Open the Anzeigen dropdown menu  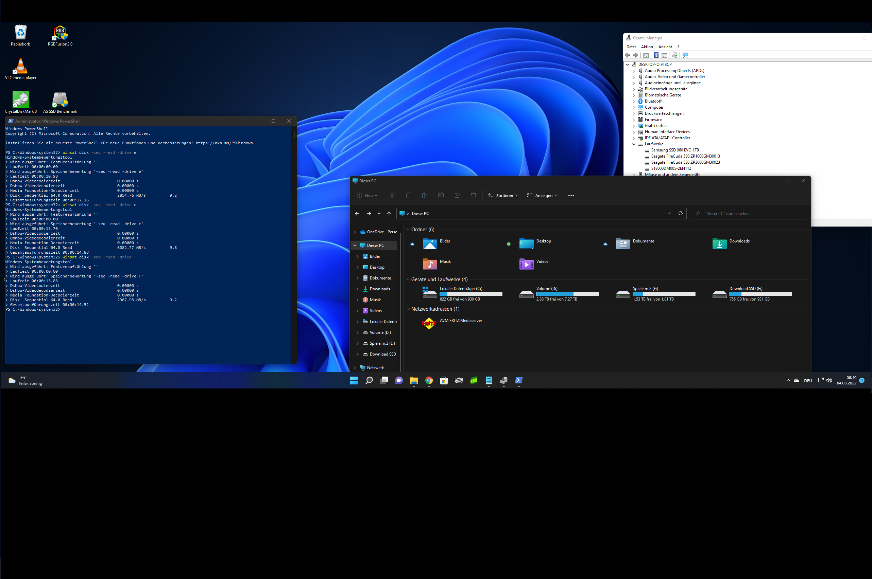pyautogui.click(x=542, y=195)
